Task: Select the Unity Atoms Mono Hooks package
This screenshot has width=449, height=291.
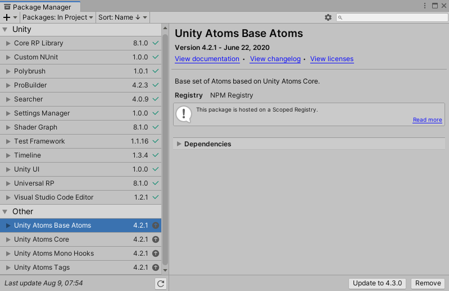Action: coord(81,253)
